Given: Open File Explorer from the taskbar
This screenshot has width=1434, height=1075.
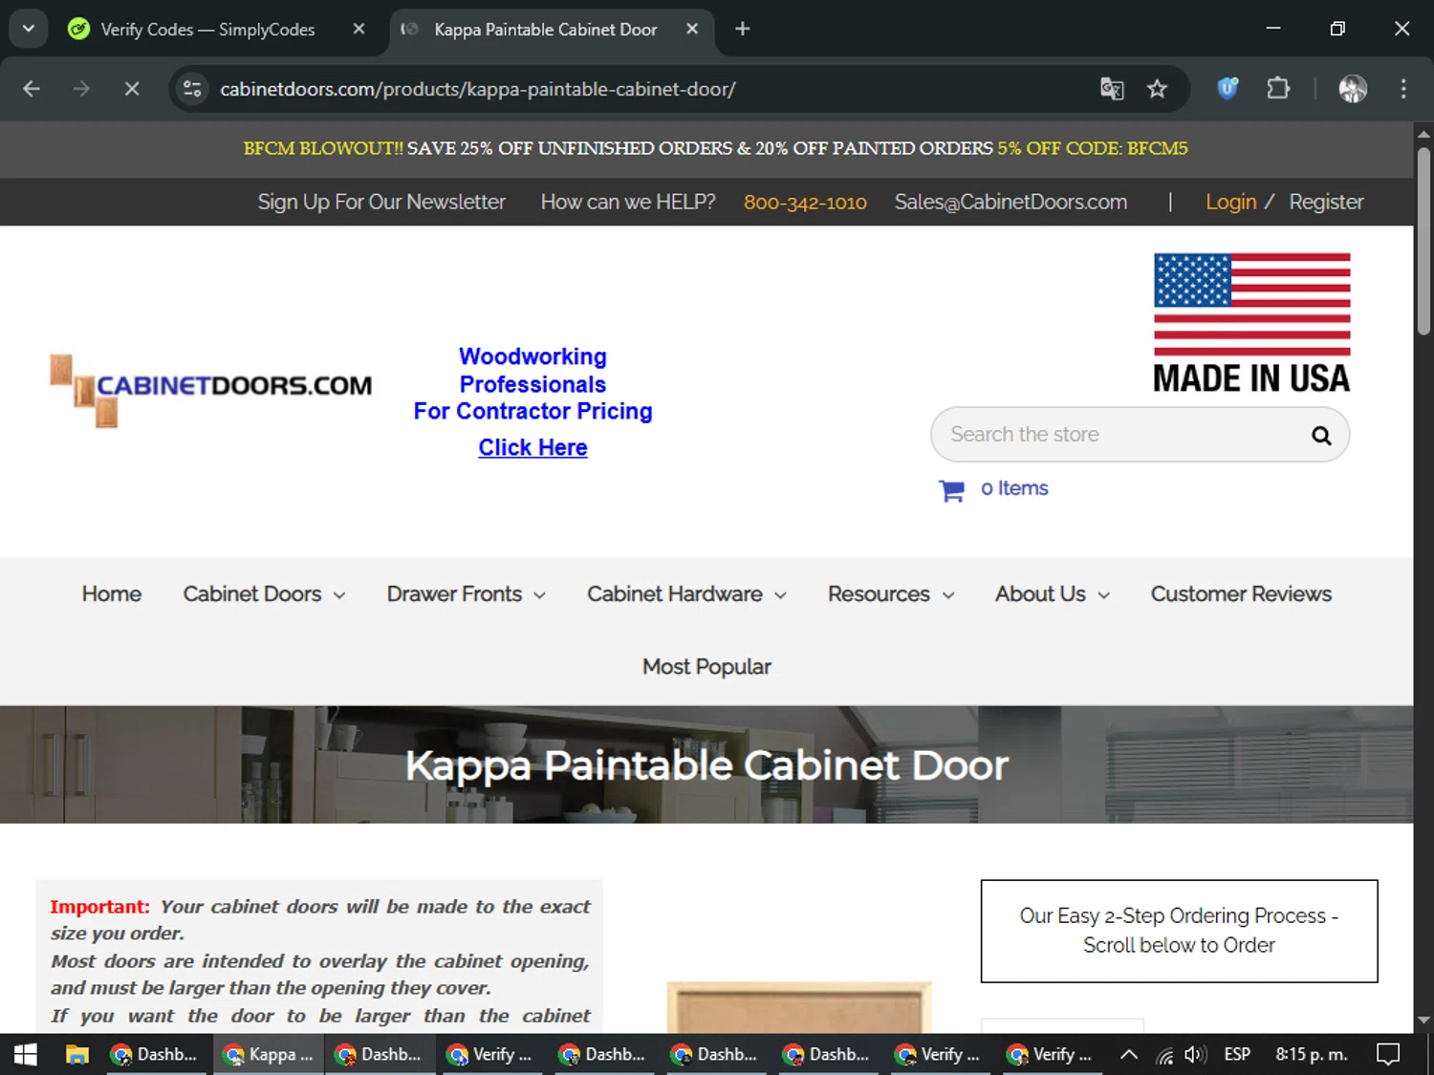Looking at the screenshot, I should (76, 1054).
